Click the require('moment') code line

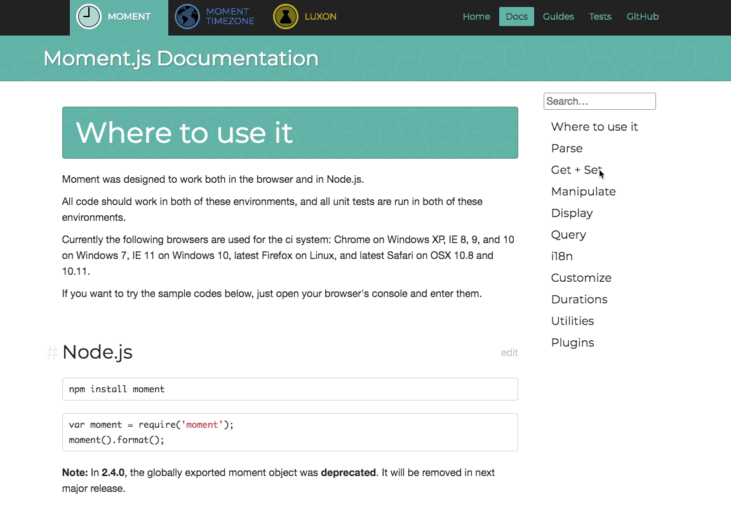click(151, 425)
